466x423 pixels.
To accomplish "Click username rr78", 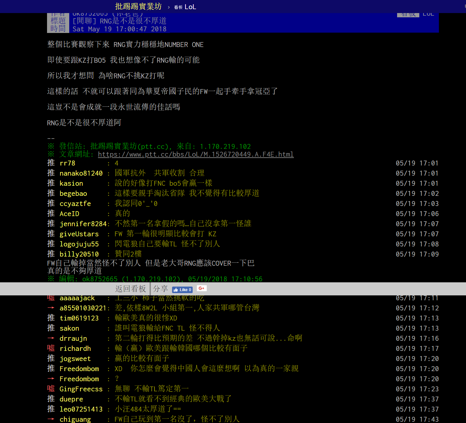I will [x=67, y=163].
